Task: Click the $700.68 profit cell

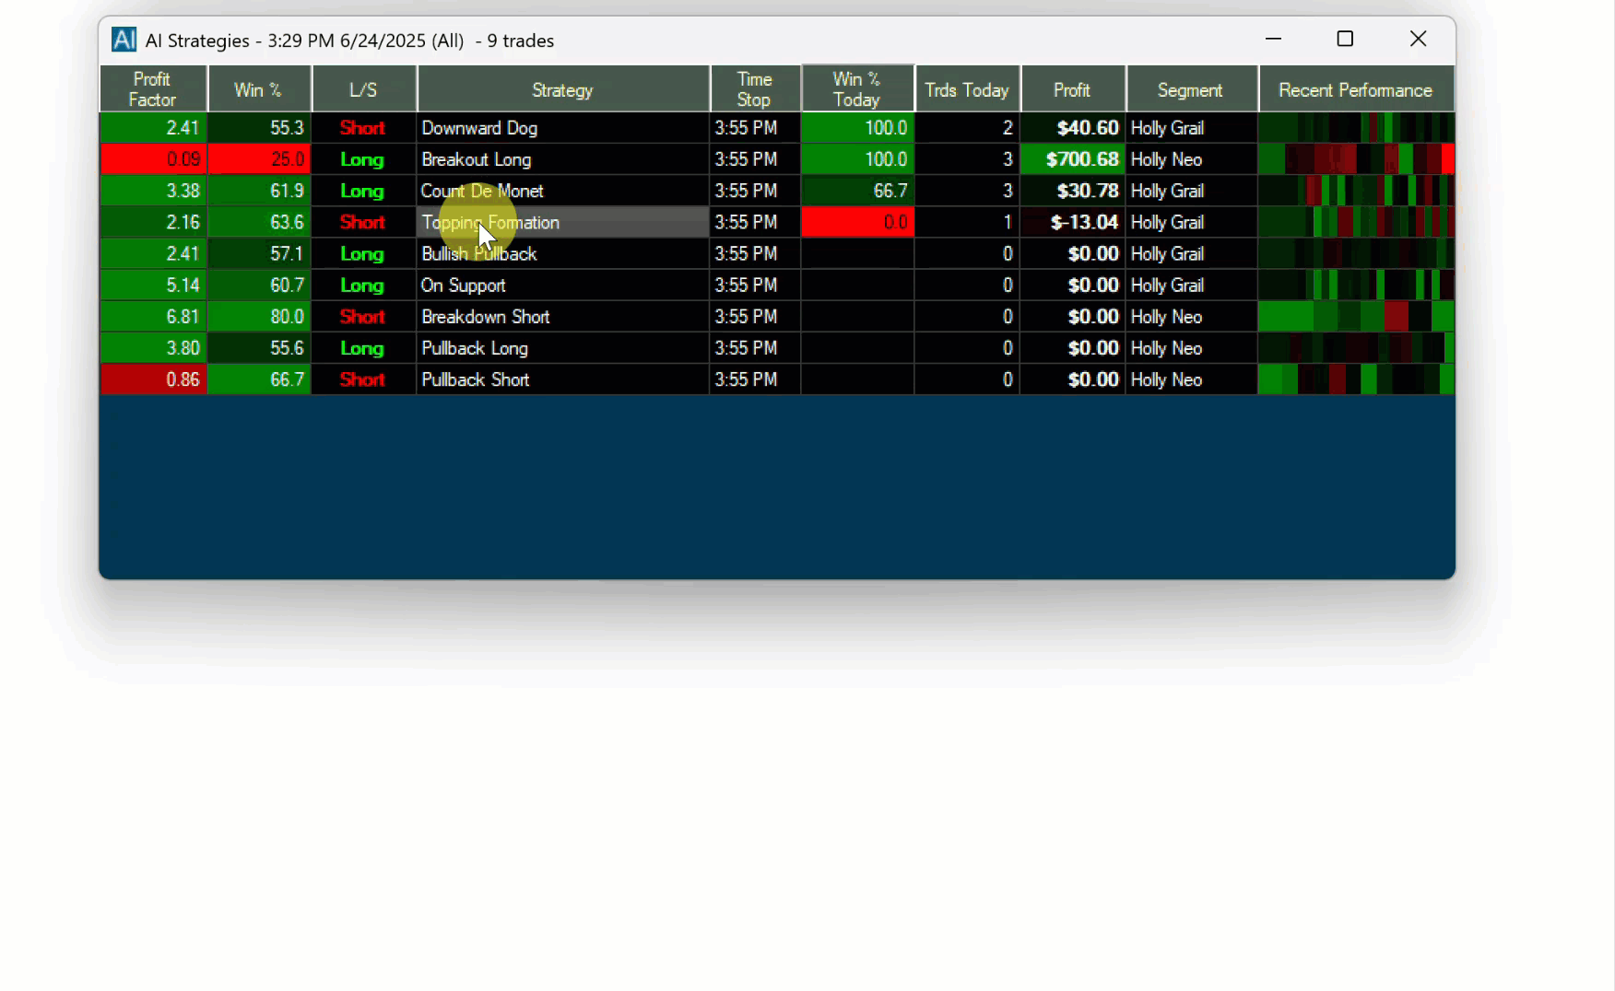Action: click(1072, 159)
